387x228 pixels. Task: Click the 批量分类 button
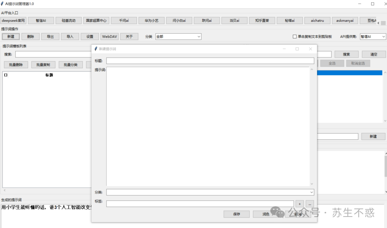[71, 65]
